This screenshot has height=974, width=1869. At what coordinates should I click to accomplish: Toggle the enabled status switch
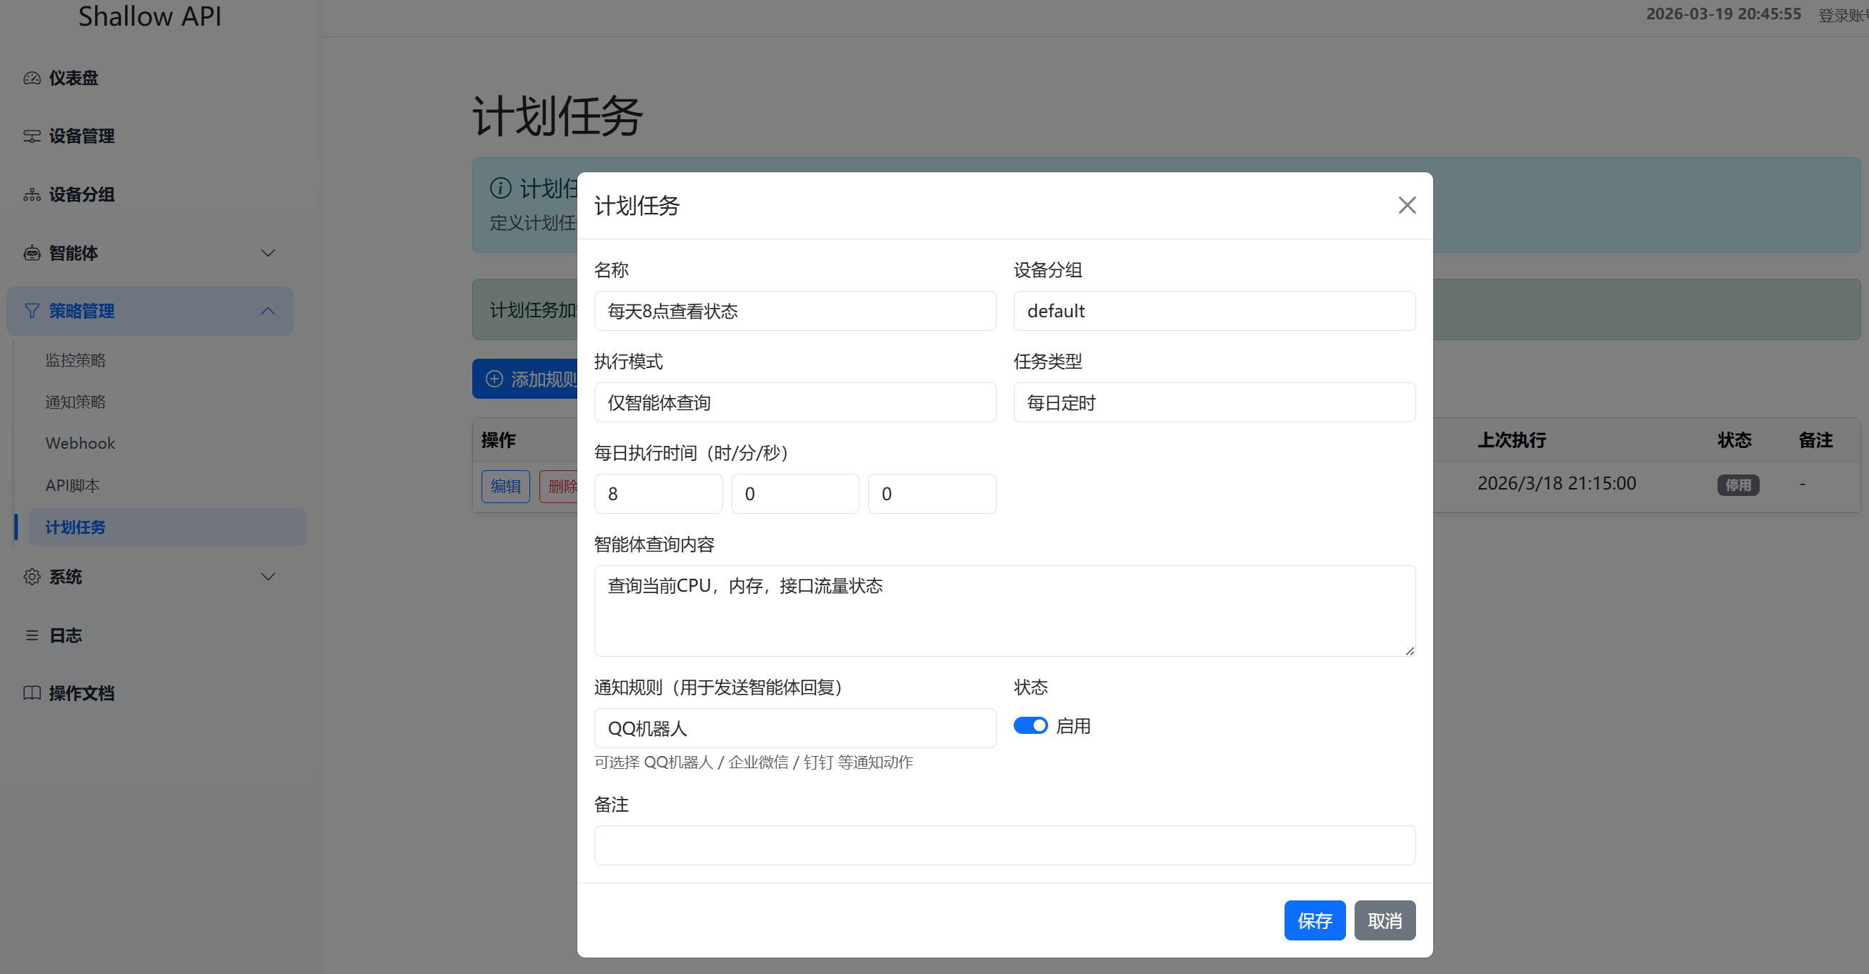tap(1030, 726)
